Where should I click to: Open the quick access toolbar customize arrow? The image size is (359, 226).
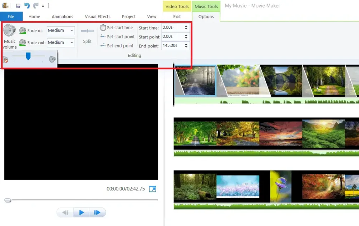43,6
